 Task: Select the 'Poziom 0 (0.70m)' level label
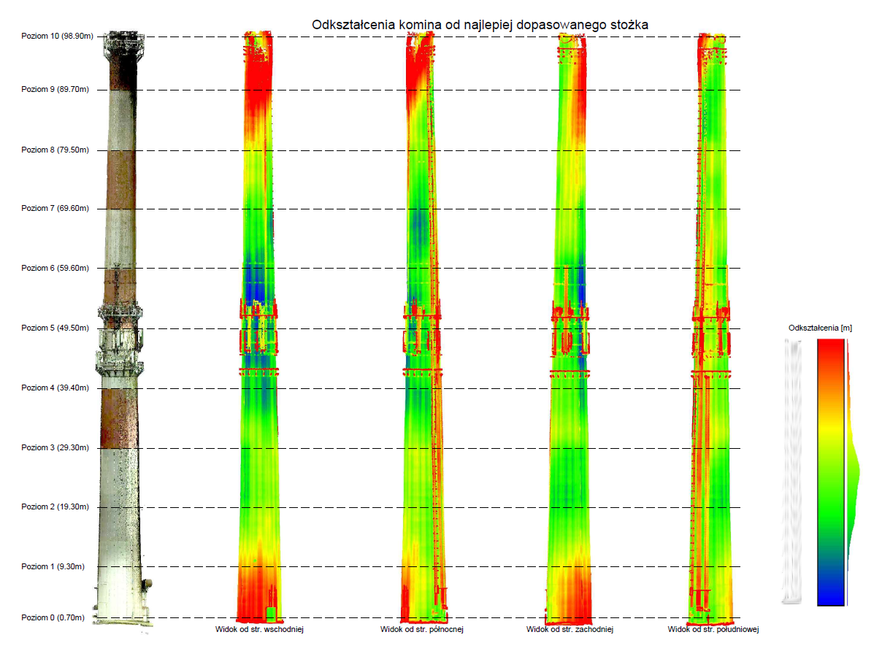tap(53, 618)
